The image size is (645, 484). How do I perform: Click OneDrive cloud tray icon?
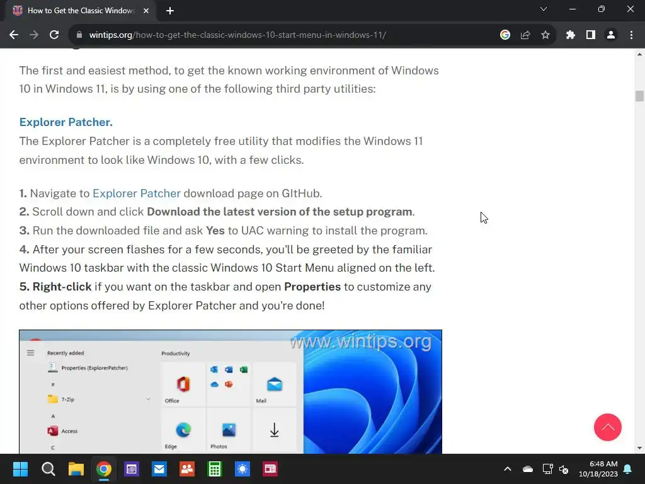point(528,469)
